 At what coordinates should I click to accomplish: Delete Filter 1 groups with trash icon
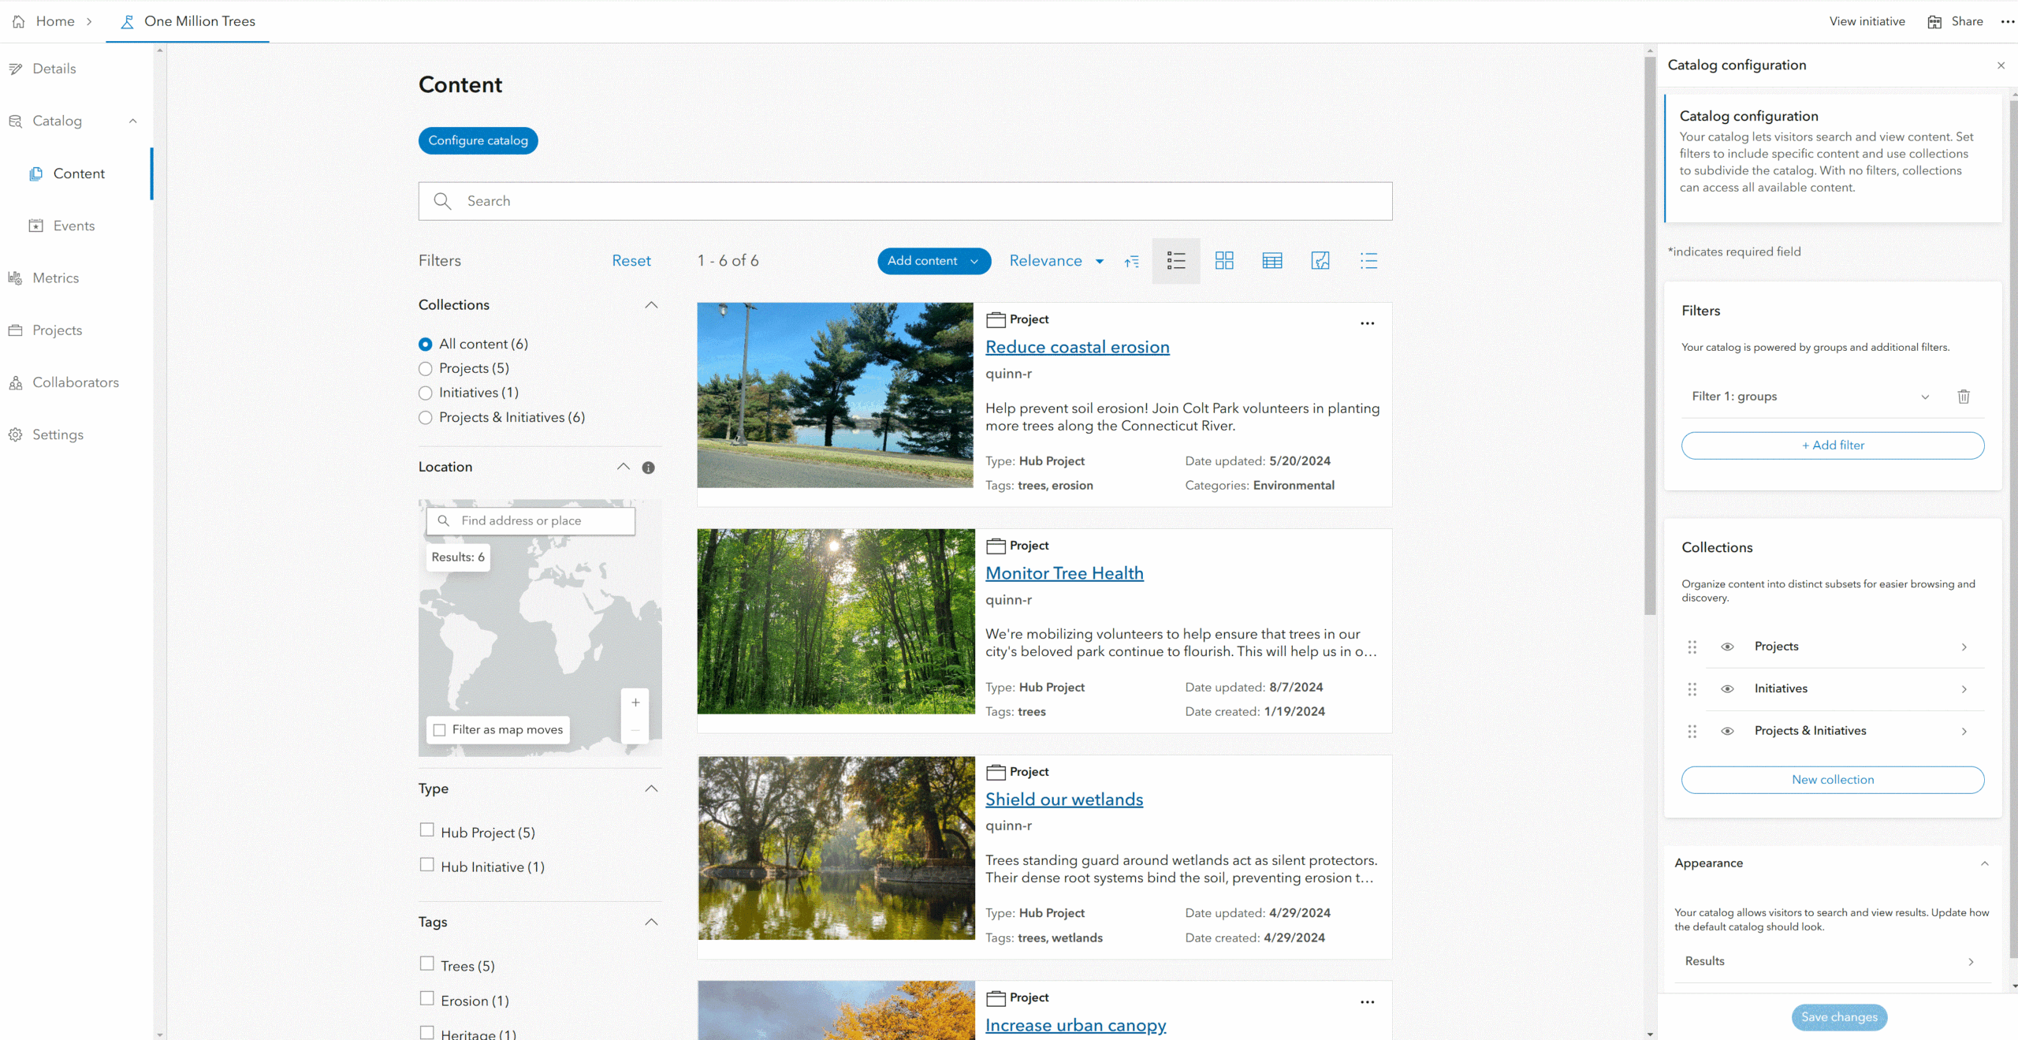point(1964,397)
